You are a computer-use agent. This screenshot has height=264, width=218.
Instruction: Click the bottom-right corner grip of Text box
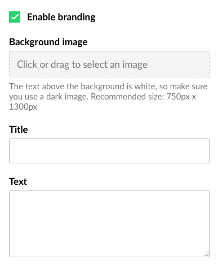tap(206, 254)
